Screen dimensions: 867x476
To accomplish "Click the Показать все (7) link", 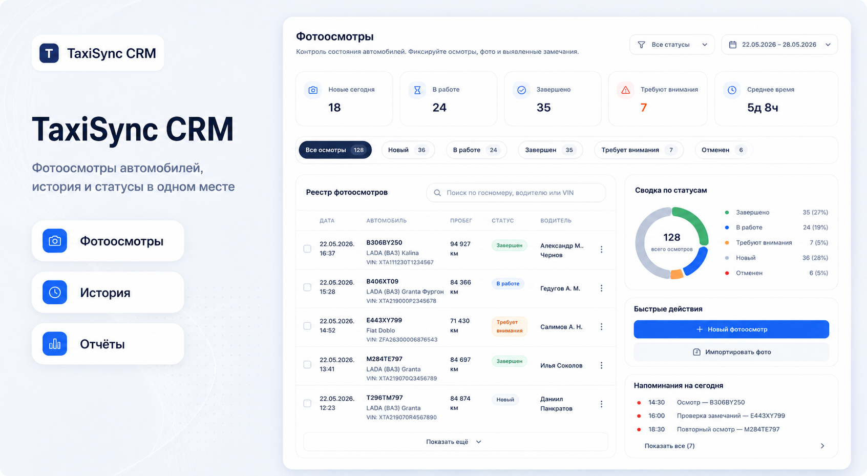I will pyautogui.click(x=669, y=446).
